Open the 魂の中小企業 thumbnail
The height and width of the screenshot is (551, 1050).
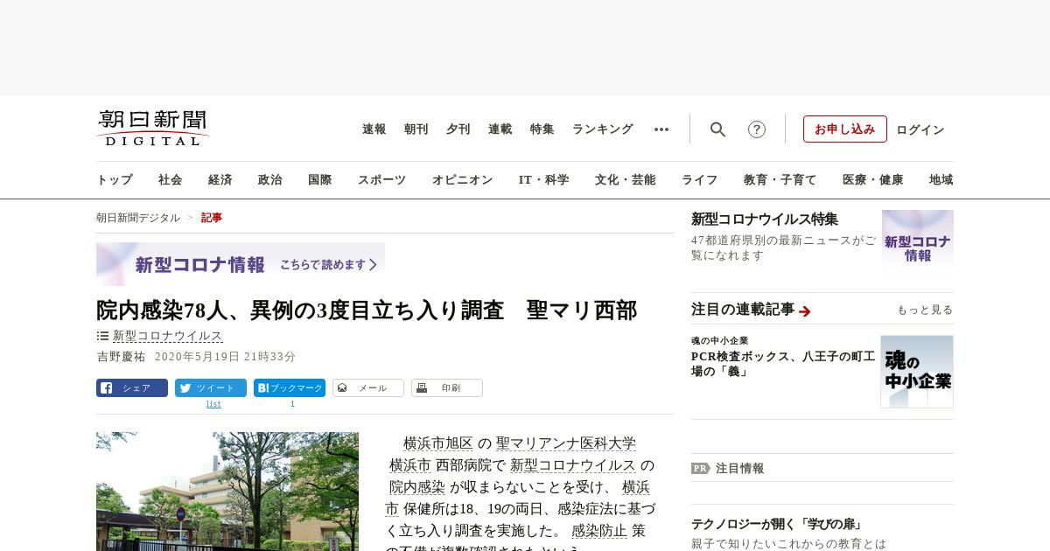[x=917, y=372]
